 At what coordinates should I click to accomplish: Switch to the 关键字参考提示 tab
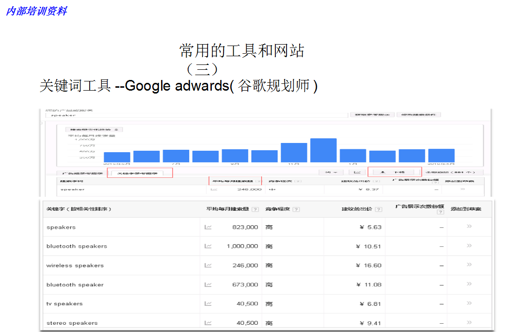click(x=139, y=174)
